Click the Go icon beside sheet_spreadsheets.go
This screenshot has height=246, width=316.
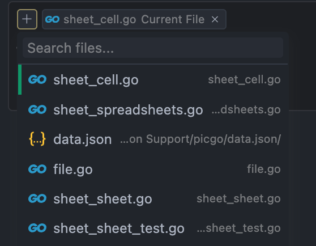point(37,109)
